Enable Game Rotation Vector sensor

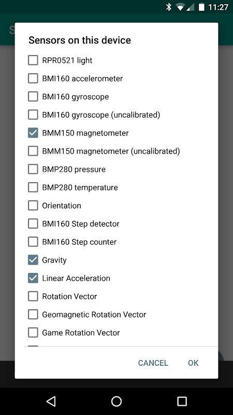pos(33,333)
